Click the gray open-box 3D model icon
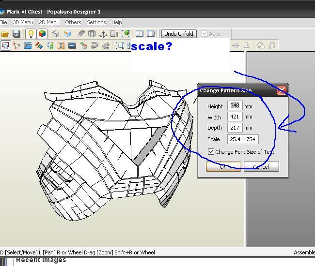Image resolution: width=315 pixels, height=266 pixels. pyautogui.click(x=56, y=34)
